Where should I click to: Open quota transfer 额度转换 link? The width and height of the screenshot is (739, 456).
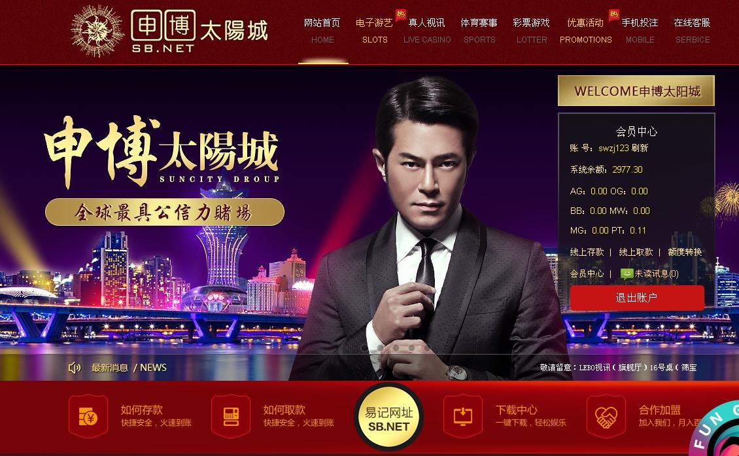pos(685,253)
